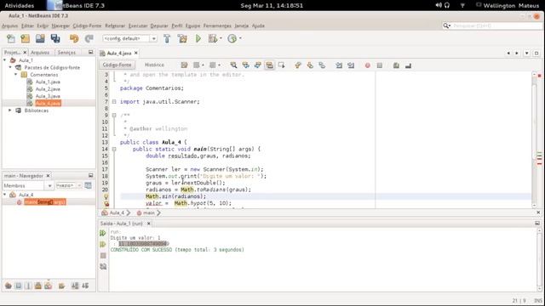Click the Quick Search input field

point(496,25)
